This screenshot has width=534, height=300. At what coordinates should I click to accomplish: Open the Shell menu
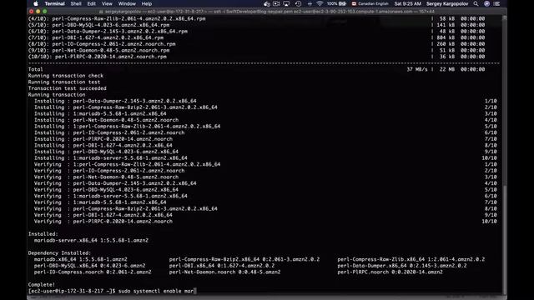76,3
